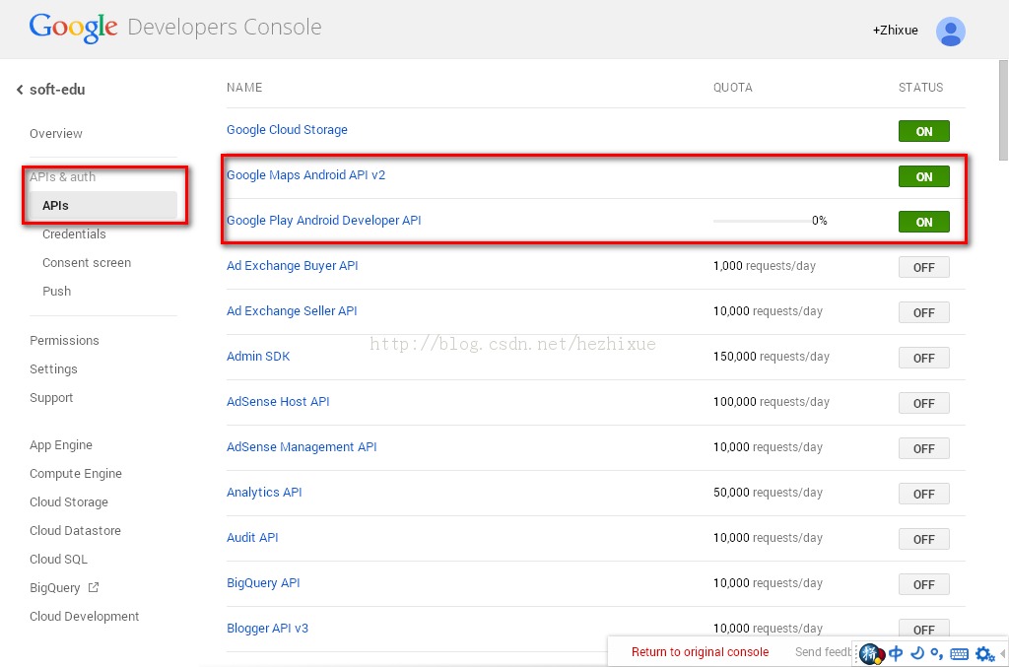The height and width of the screenshot is (667, 1009).
Task: Open the Audit API link
Action: pyautogui.click(x=252, y=538)
